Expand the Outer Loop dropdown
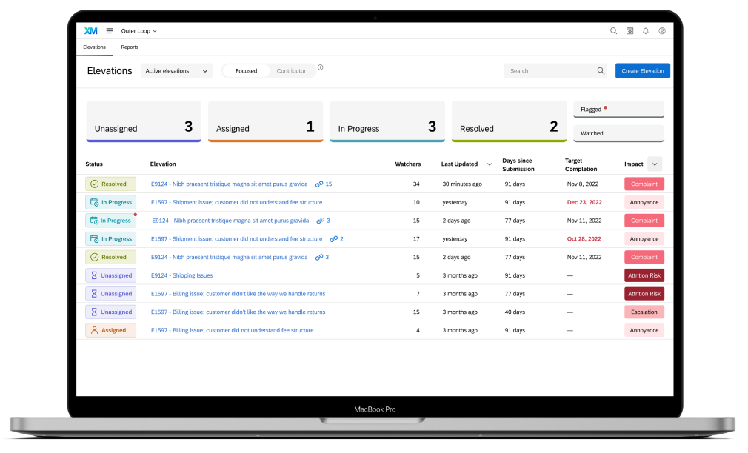The image size is (748, 453). [138, 31]
